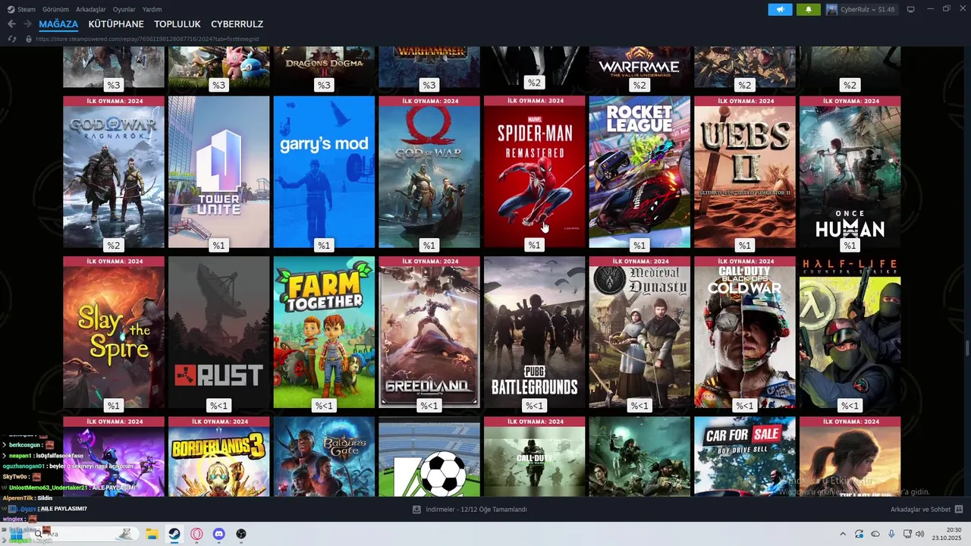Click the forward navigation arrow
This screenshot has height=546, width=971.
coord(27,24)
